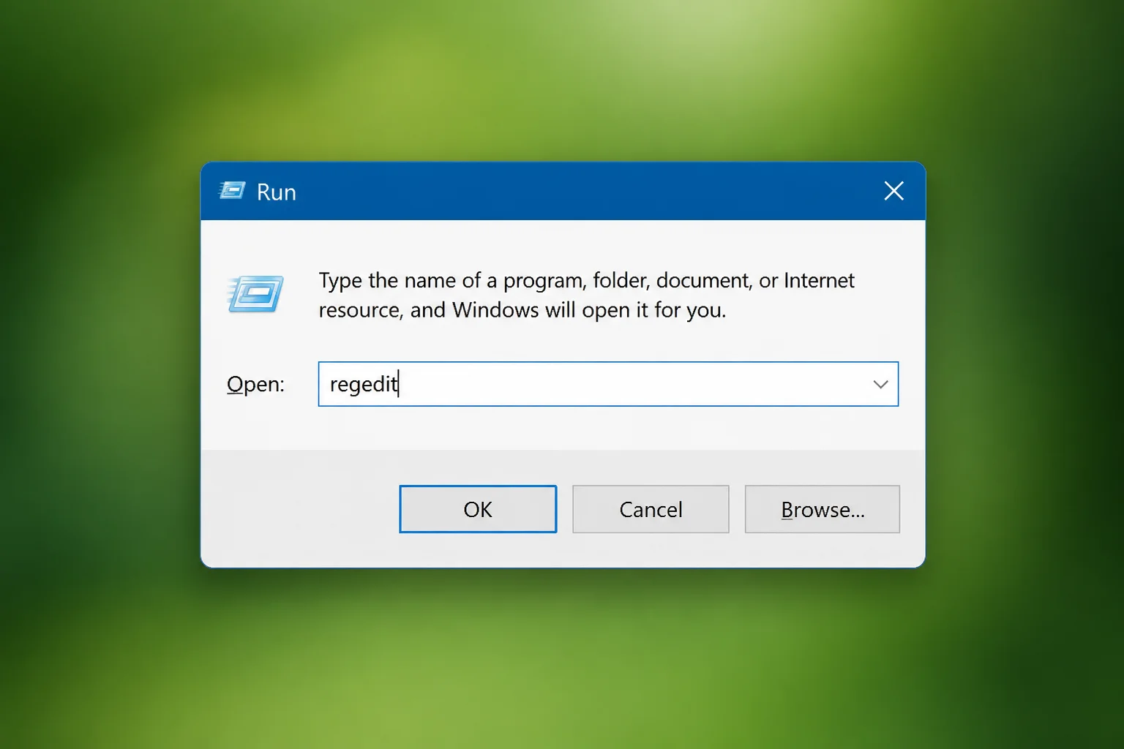Click the Run icon in title bar
The width and height of the screenshot is (1124, 749).
(232, 191)
